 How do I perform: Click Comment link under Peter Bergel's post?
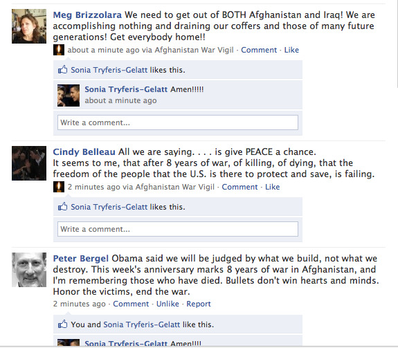coord(131,304)
